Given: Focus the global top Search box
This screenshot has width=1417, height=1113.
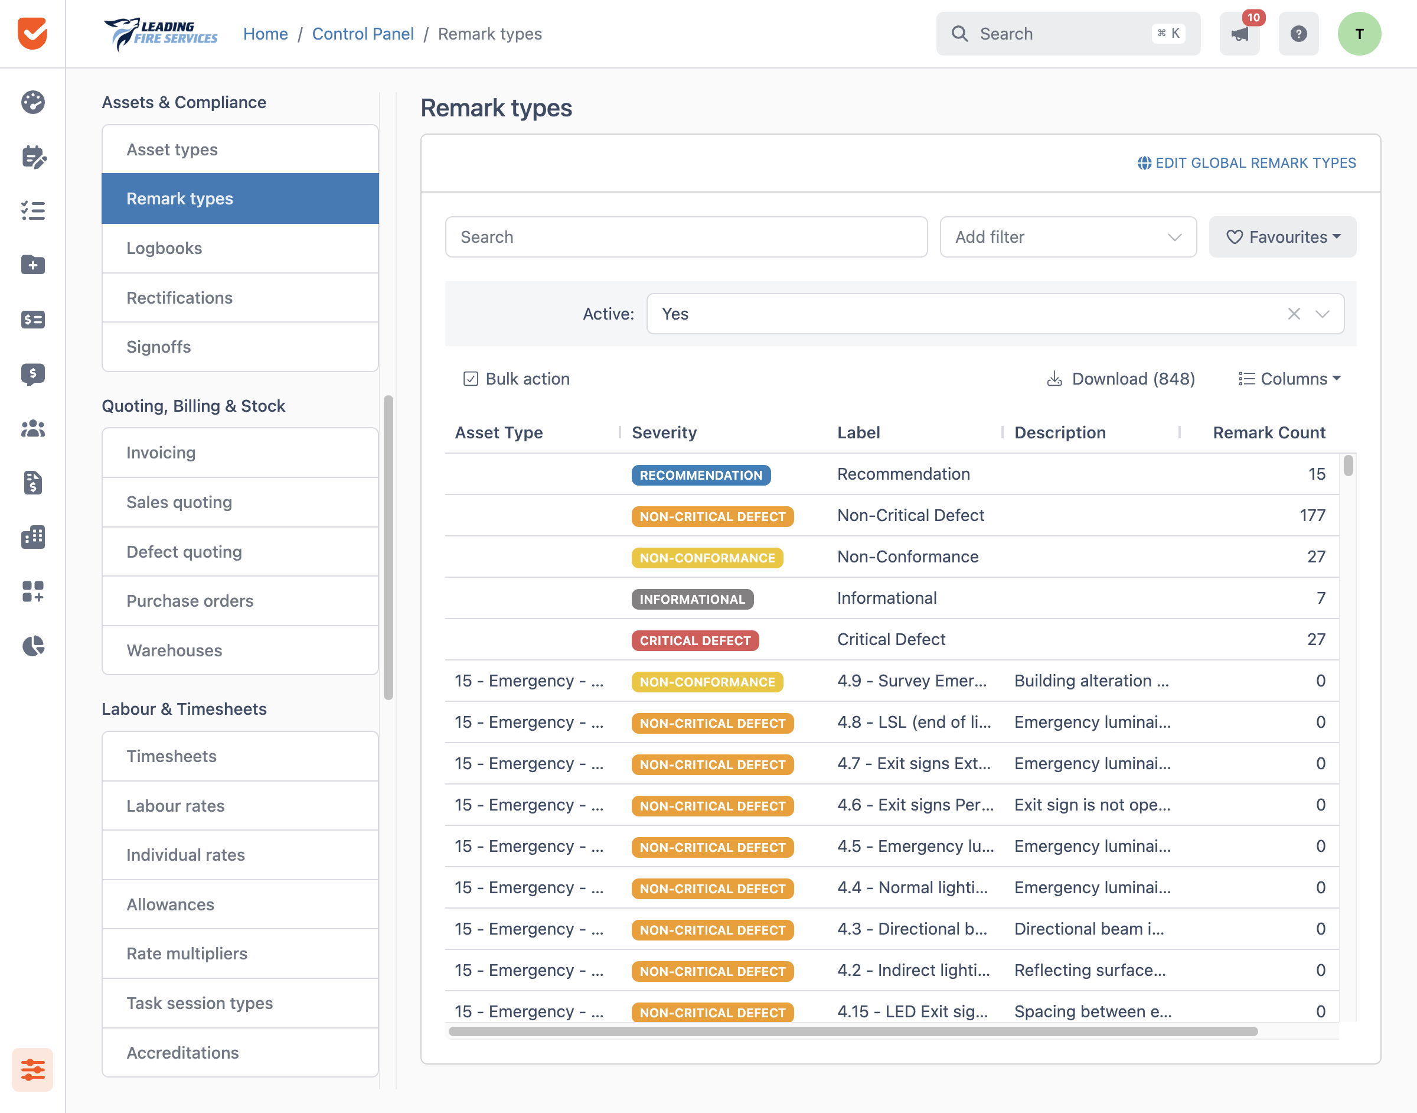Looking at the screenshot, I should (x=1068, y=34).
